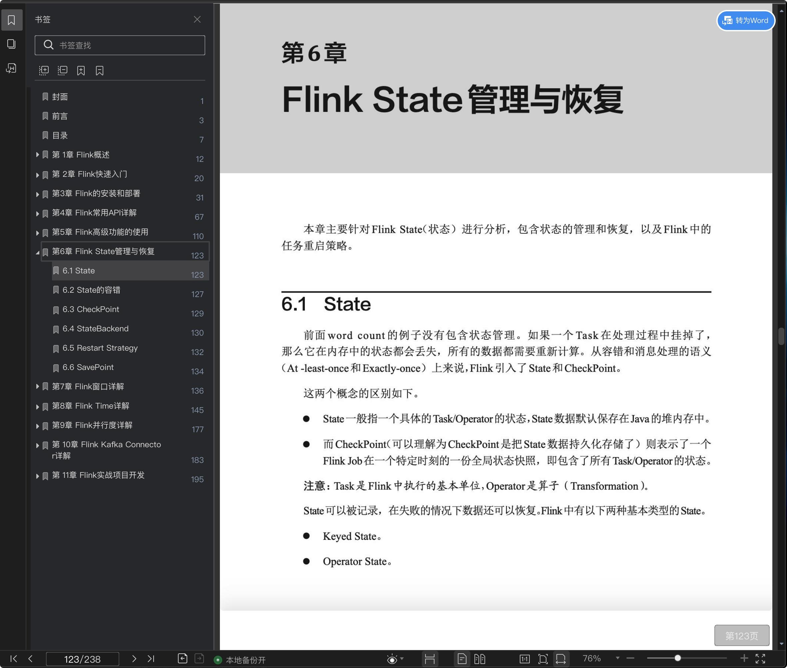Expand 第10章 Flink Kafka Connector详解 chapter
The height and width of the screenshot is (668, 787).
coord(38,445)
